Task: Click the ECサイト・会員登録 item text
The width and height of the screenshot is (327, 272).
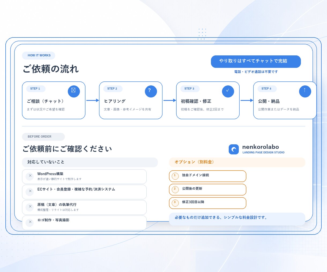Action: [x=76, y=189]
